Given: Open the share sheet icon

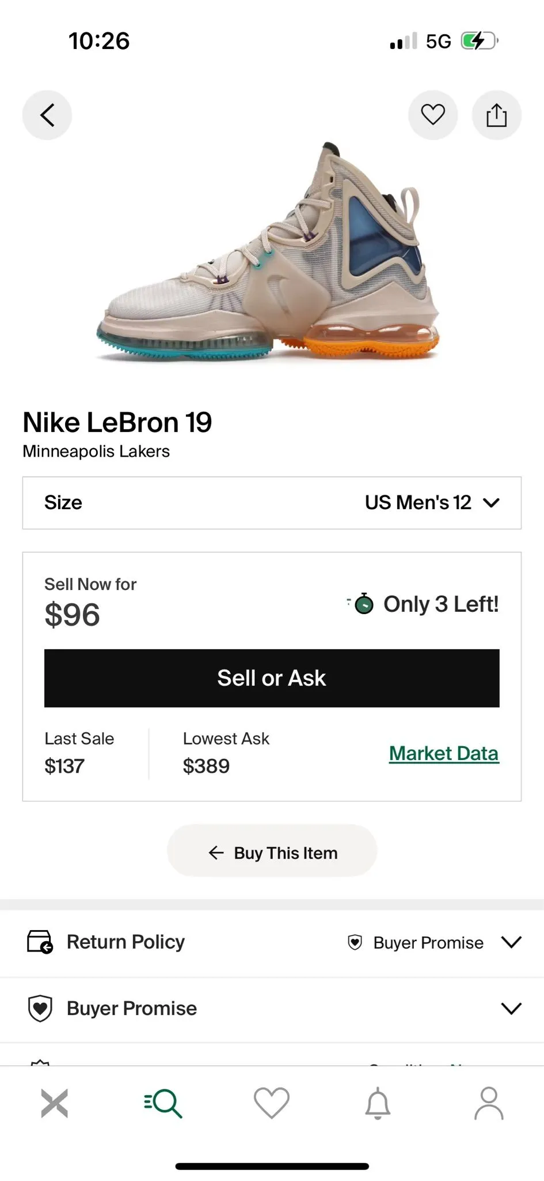Looking at the screenshot, I should pos(497,115).
